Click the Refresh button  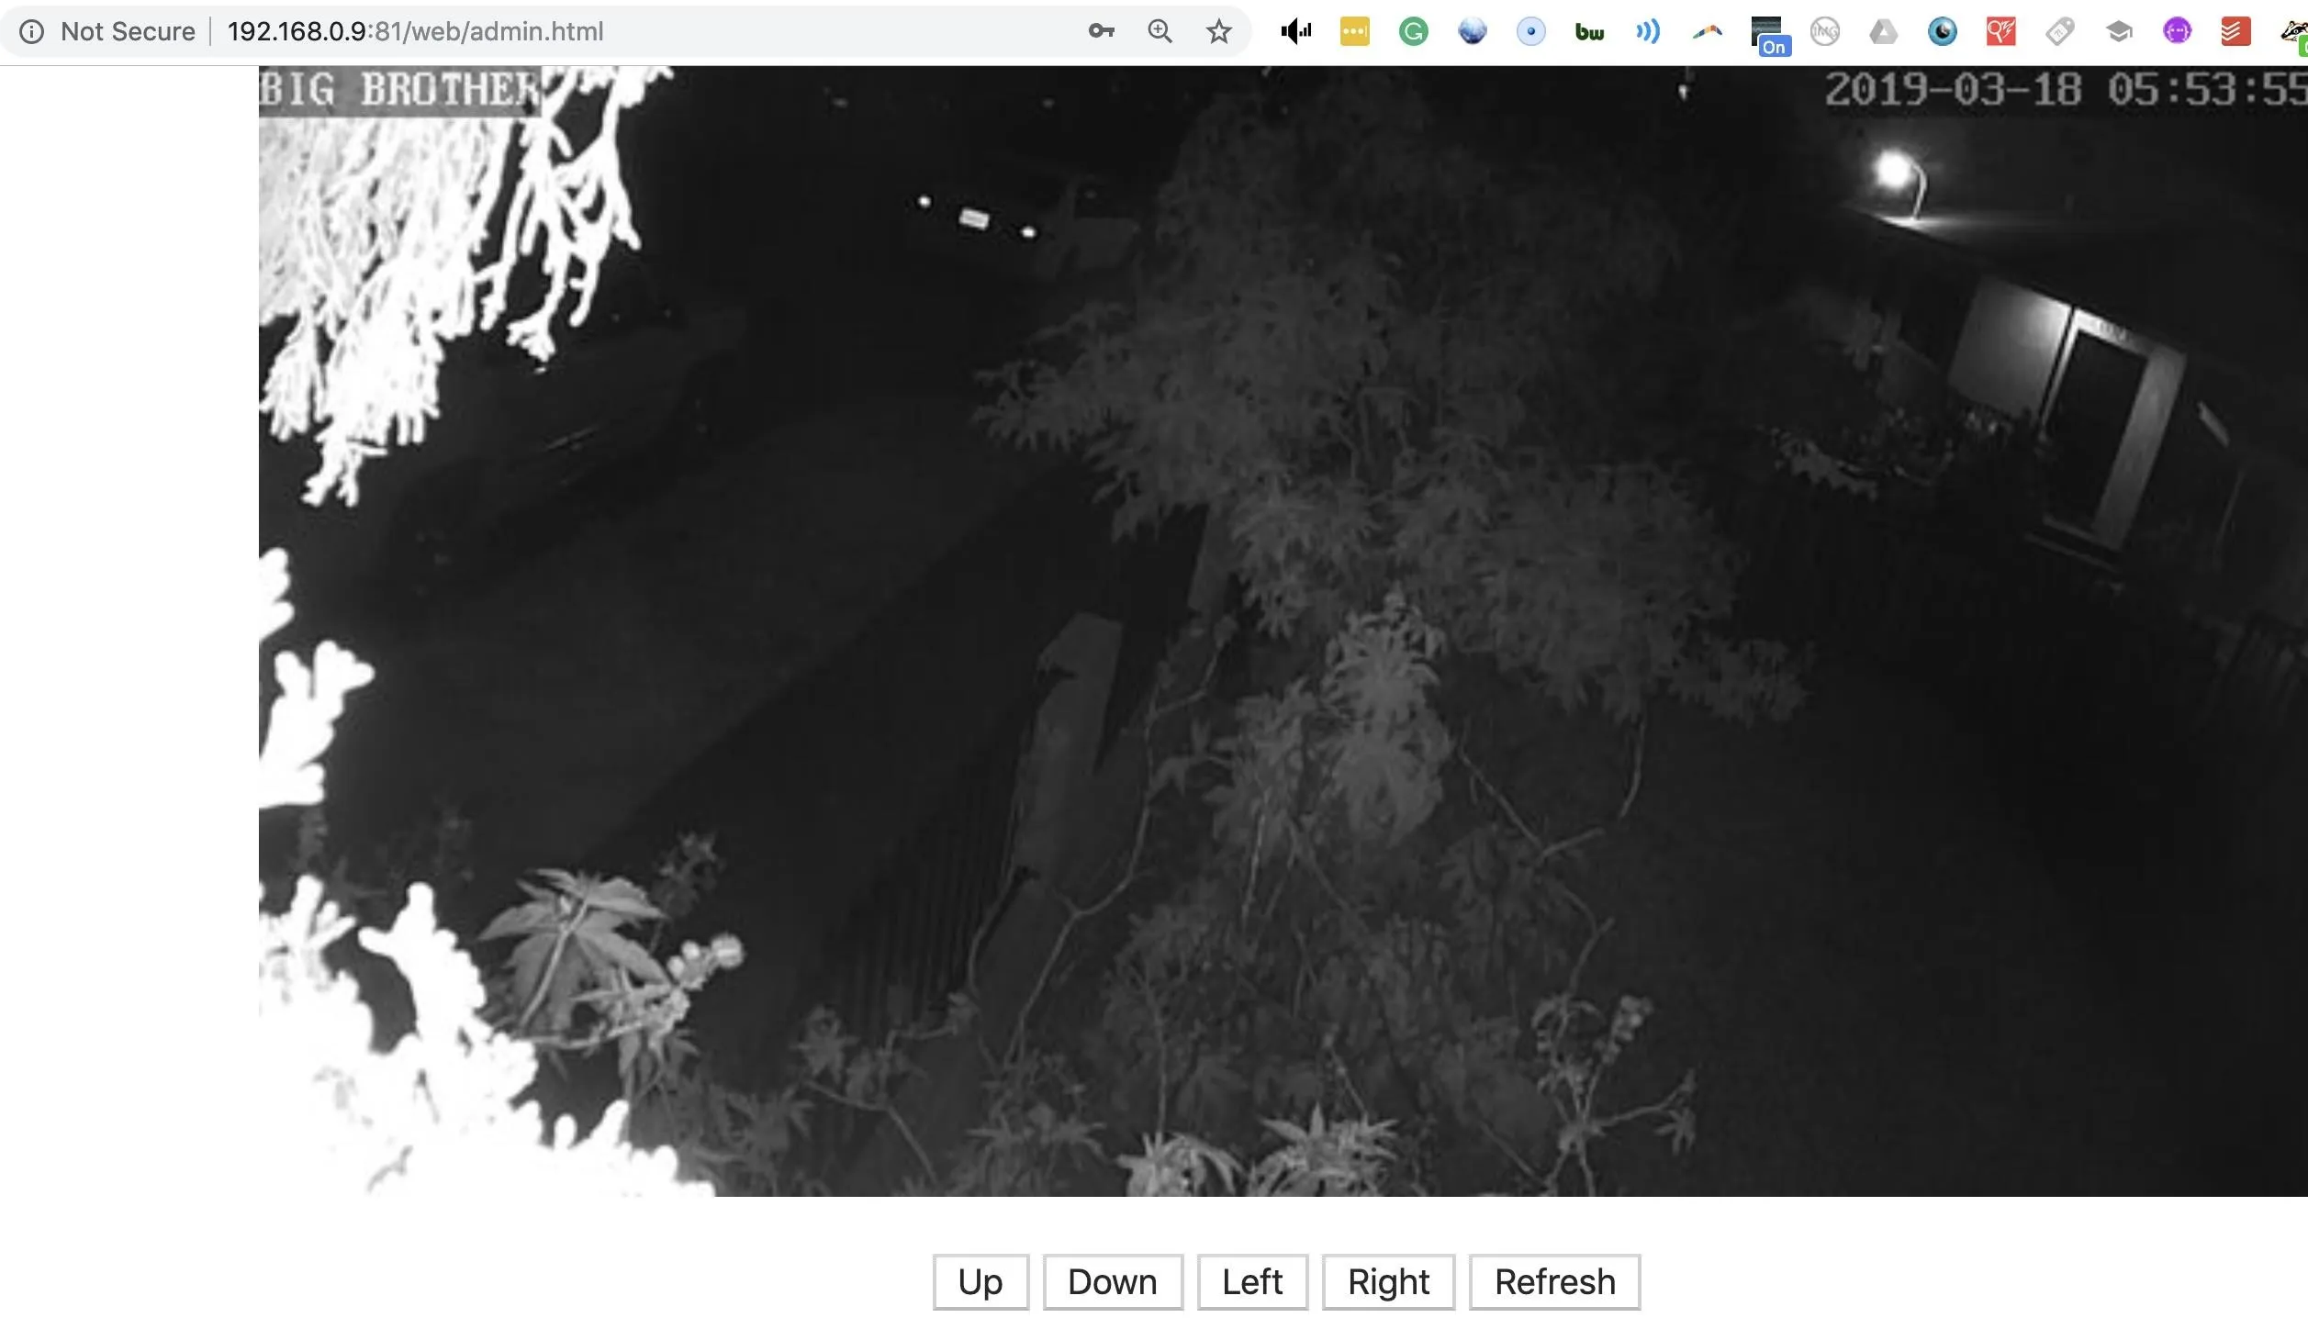1555,1282
